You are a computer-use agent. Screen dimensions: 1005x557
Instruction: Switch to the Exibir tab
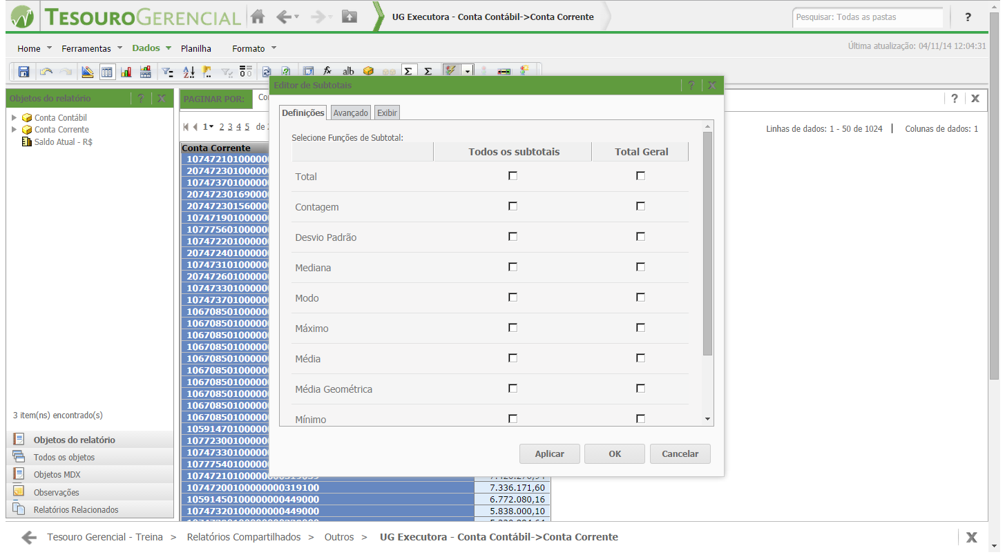coord(387,113)
